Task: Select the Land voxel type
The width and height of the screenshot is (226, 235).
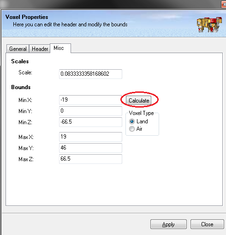Action: point(132,121)
